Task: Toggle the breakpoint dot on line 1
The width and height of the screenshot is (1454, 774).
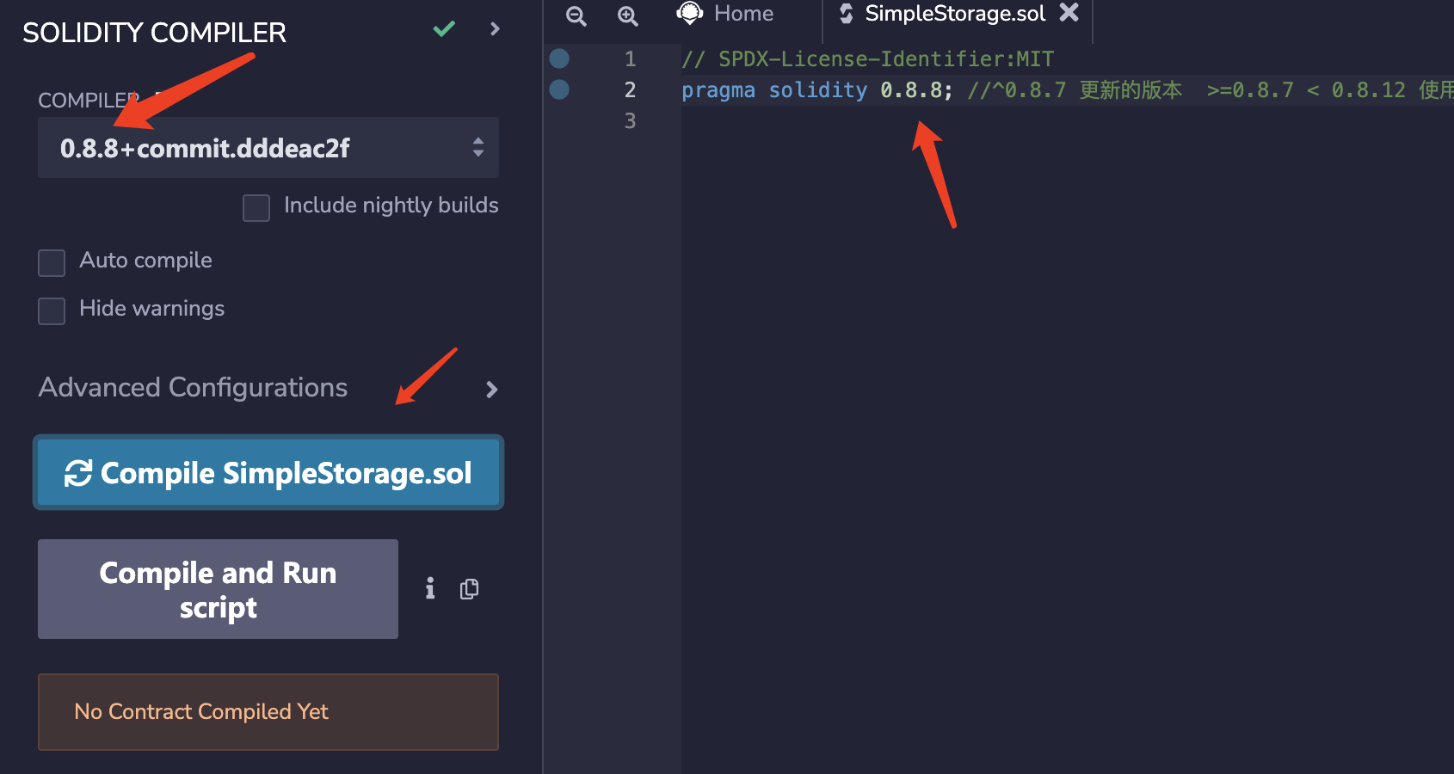Action: pyautogui.click(x=559, y=58)
